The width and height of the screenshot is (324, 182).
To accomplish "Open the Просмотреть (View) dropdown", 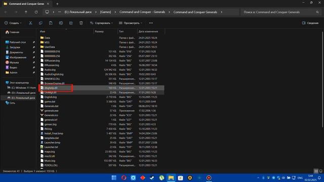I will [x=131, y=23].
